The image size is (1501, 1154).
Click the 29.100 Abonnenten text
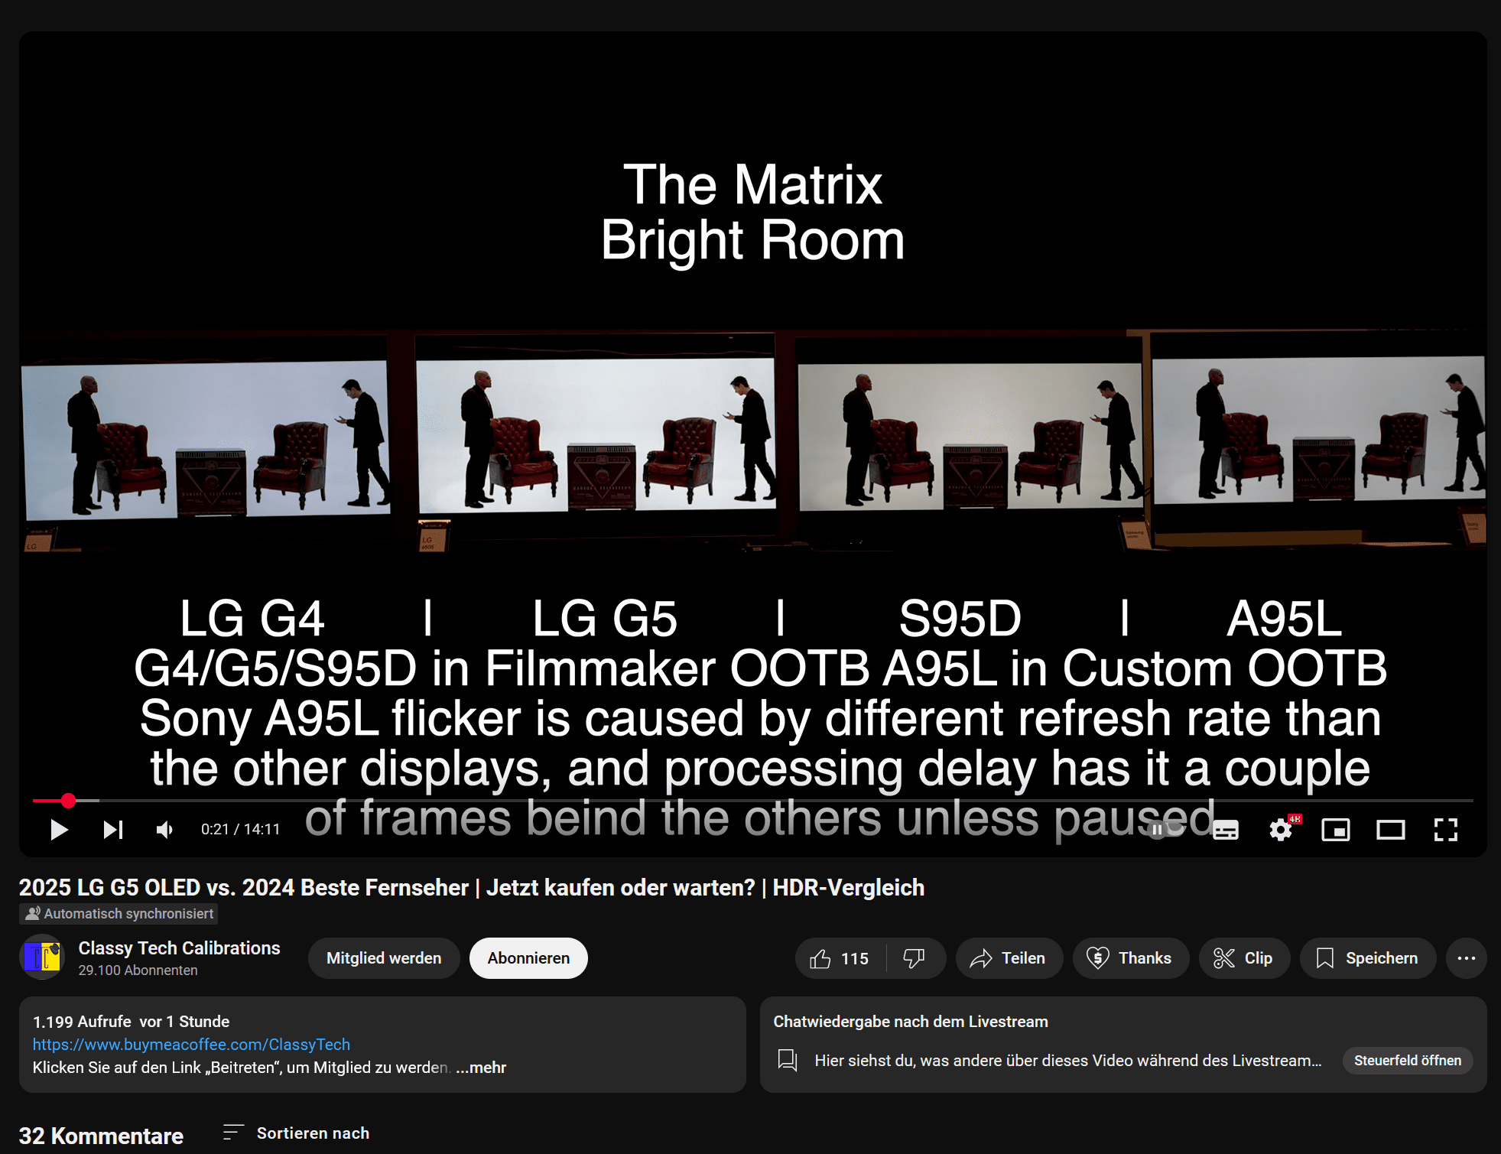point(138,970)
